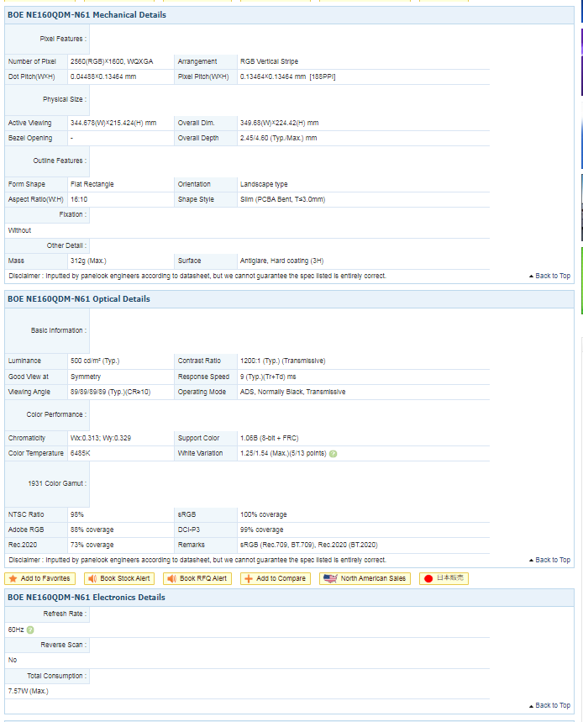Select overall depth 2.45/4.60 (Typ./Max.) mm
This screenshot has width=583, height=722.
tap(278, 138)
